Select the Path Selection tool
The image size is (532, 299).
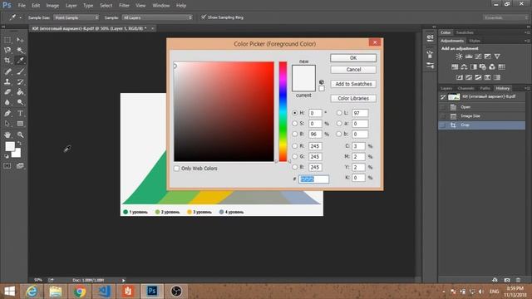(7, 124)
